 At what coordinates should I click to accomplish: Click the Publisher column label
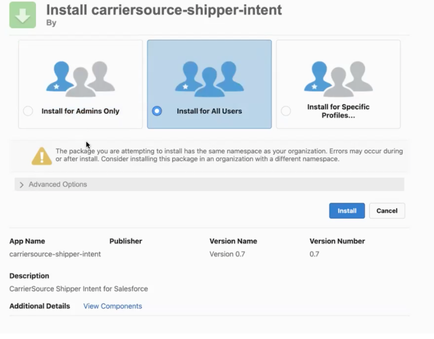tap(126, 241)
